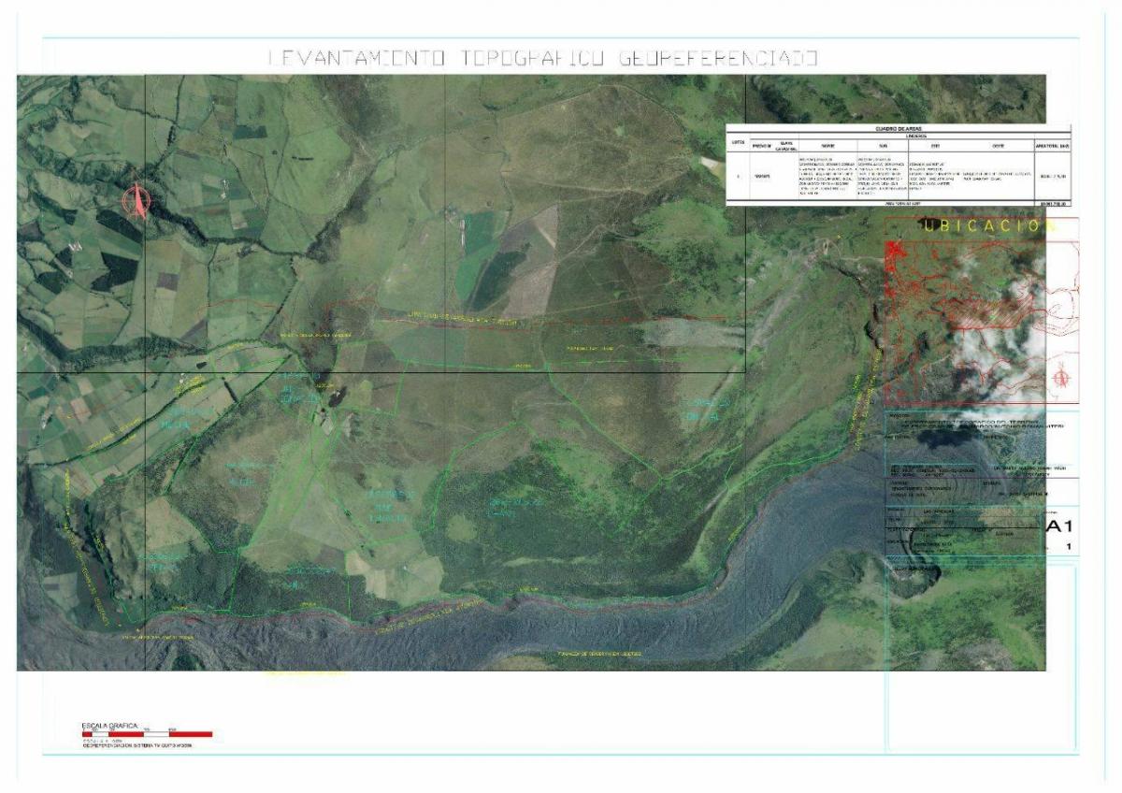The height and width of the screenshot is (793, 1122).
Task: Select the 'Area Total' column header in table
Action: (1051, 146)
